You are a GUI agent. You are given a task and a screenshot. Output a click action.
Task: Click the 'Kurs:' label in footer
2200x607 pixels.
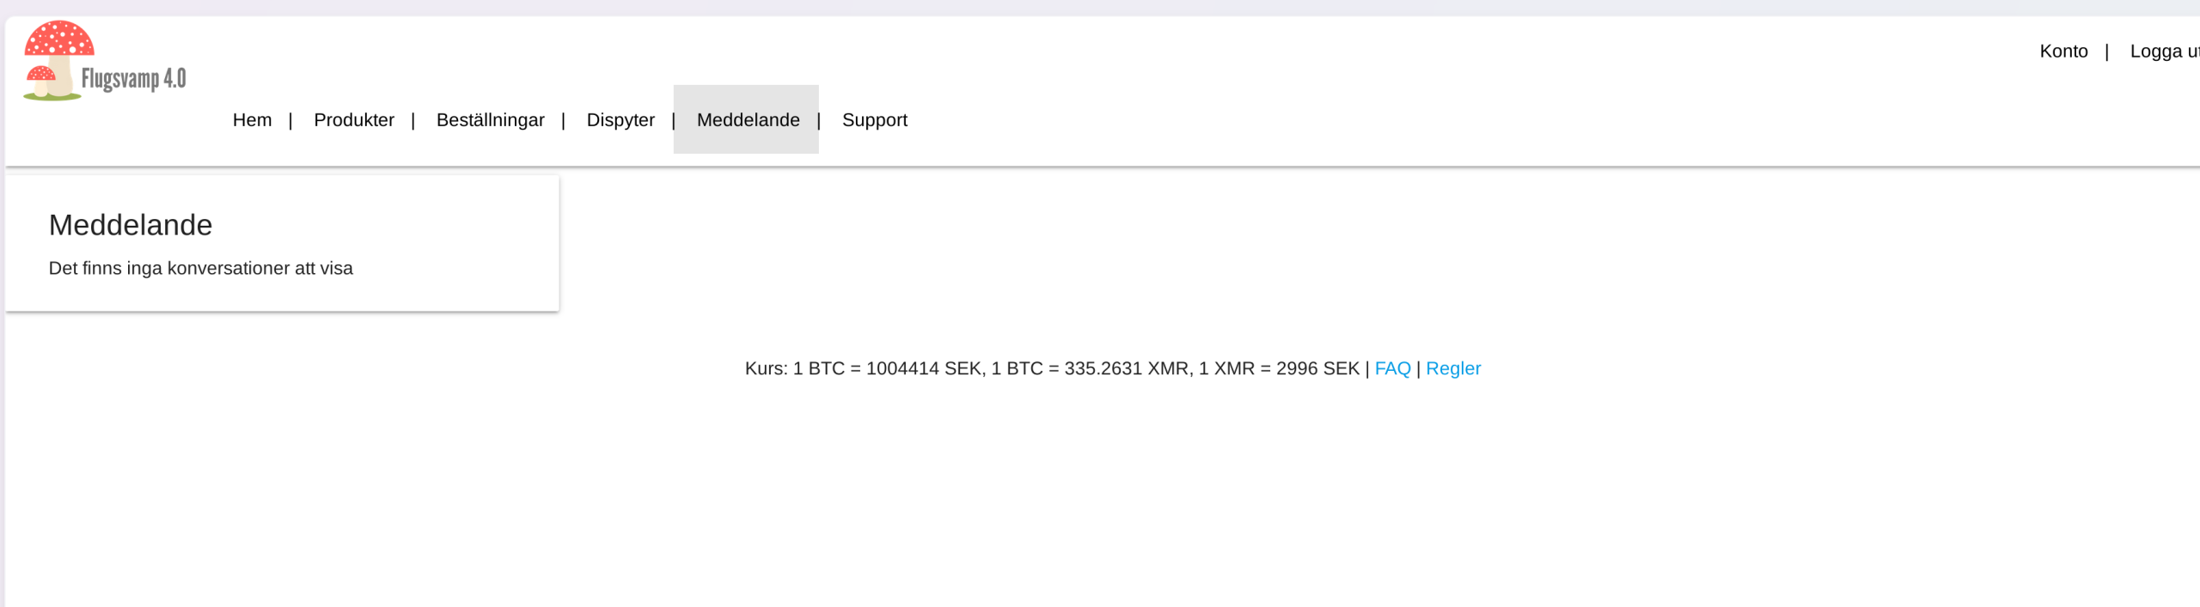(x=767, y=368)
